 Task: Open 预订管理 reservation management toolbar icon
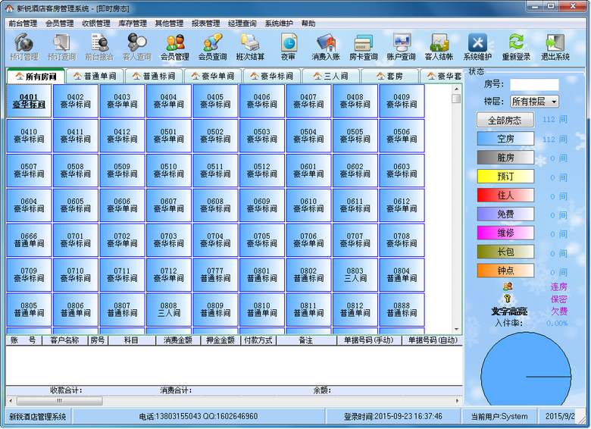pos(23,47)
